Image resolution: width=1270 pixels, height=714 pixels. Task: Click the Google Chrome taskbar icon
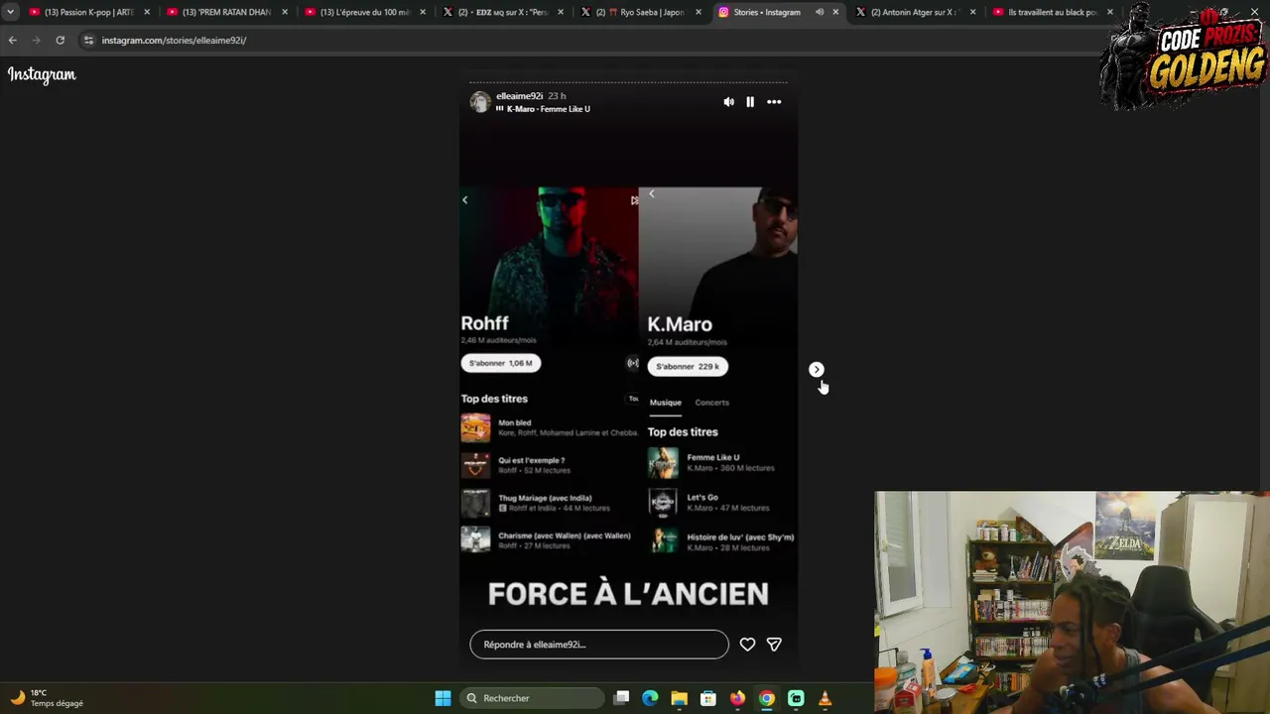coord(767,698)
